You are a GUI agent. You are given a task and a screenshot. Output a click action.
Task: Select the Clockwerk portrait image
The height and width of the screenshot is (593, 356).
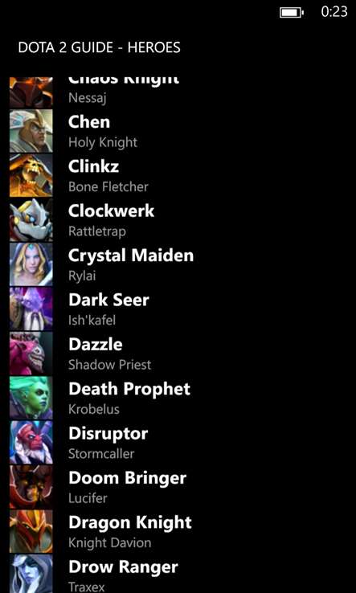pyautogui.click(x=31, y=219)
